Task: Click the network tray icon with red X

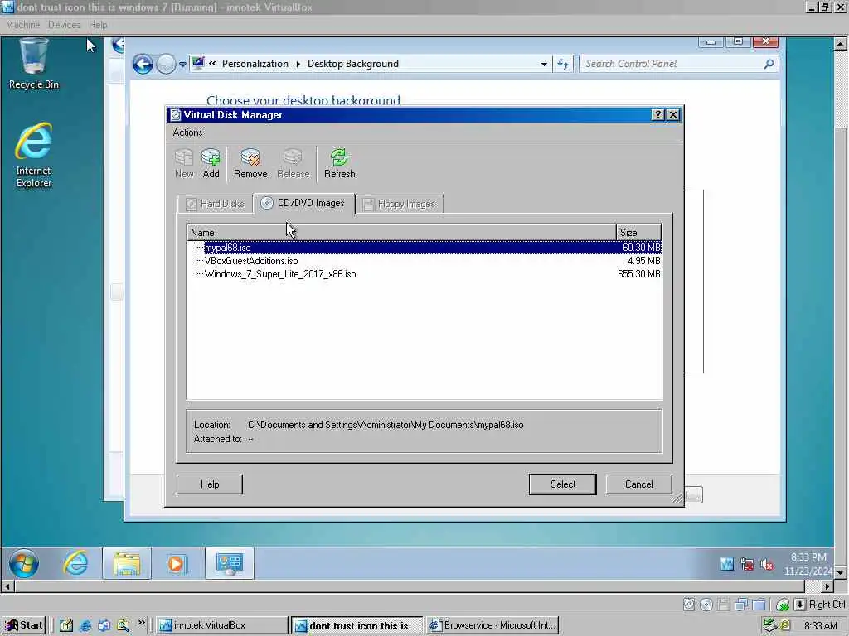Action: (x=747, y=565)
